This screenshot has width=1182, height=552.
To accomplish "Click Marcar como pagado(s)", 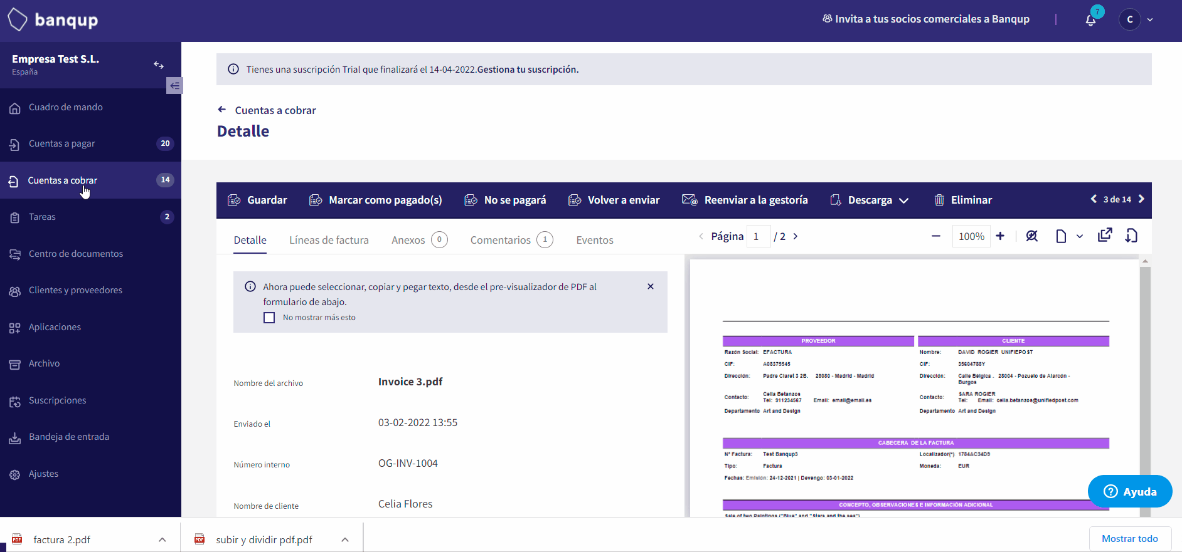I will [x=376, y=200].
